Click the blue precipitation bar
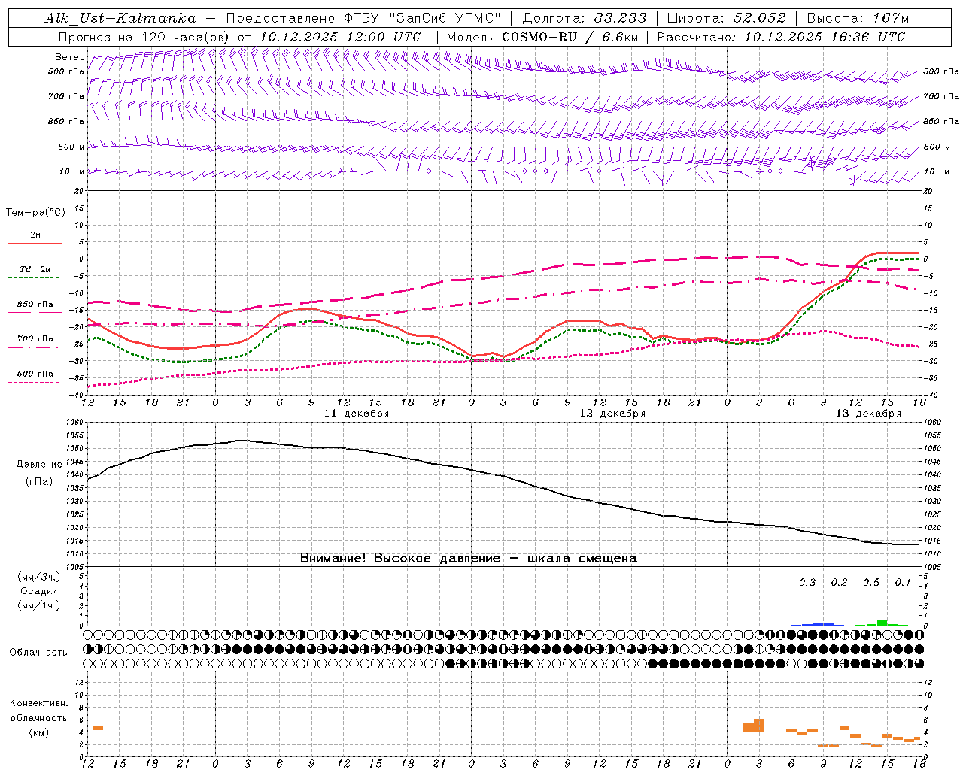 point(823,623)
